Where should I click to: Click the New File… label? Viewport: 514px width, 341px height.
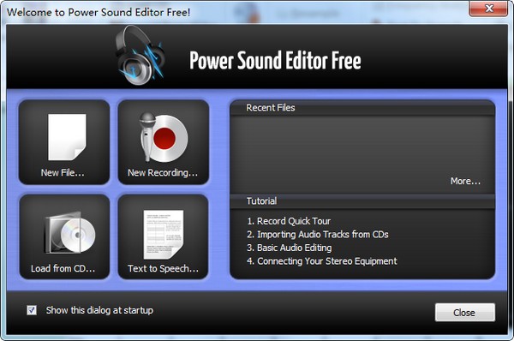click(63, 172)
